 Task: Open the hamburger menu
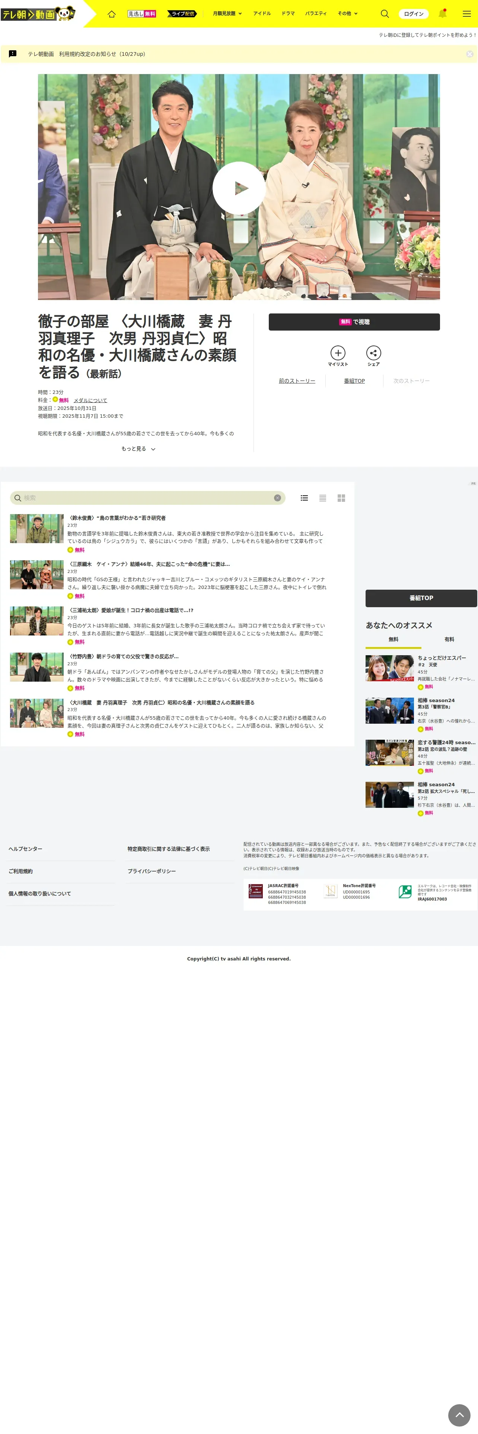pyautogui.click(x=466, y=14)
